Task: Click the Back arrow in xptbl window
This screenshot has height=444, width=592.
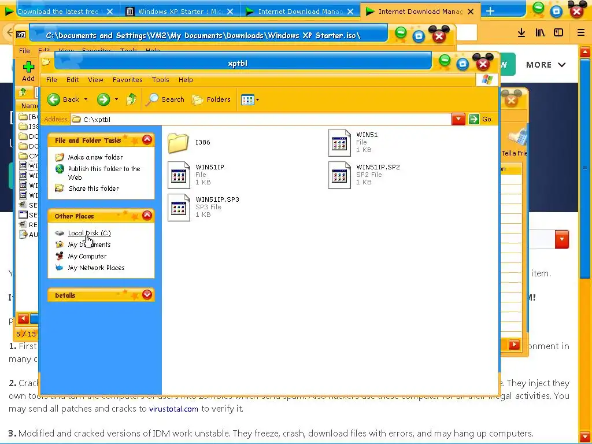Action: point(54,99)
